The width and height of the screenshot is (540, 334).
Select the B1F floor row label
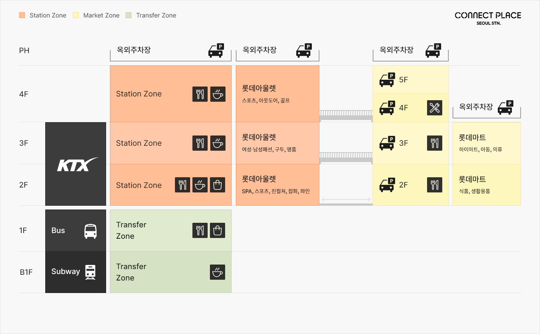26,272
